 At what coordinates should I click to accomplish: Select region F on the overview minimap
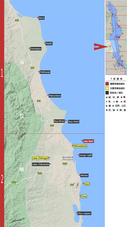point(110,46)
